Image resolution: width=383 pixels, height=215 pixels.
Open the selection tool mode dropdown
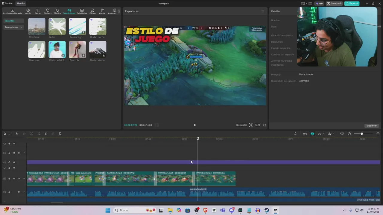[x=9, y=134]
